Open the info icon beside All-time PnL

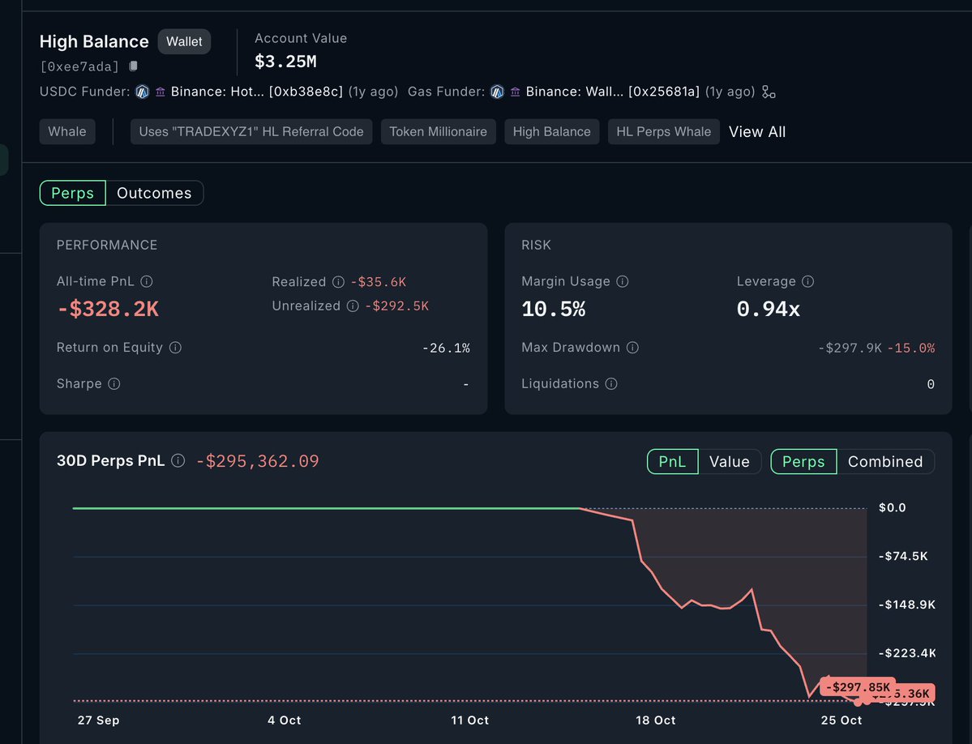146,281
